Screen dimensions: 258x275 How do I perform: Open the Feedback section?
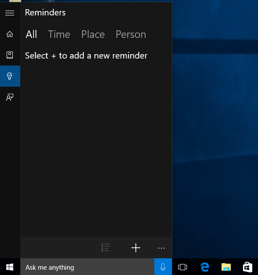tap(10, 97)
